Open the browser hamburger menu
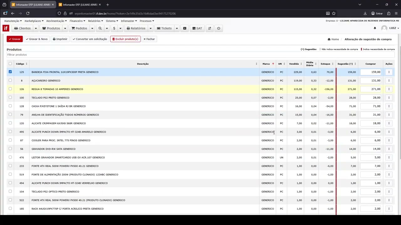The height and width of the screenshot is (225, 401). coord(396,13)
